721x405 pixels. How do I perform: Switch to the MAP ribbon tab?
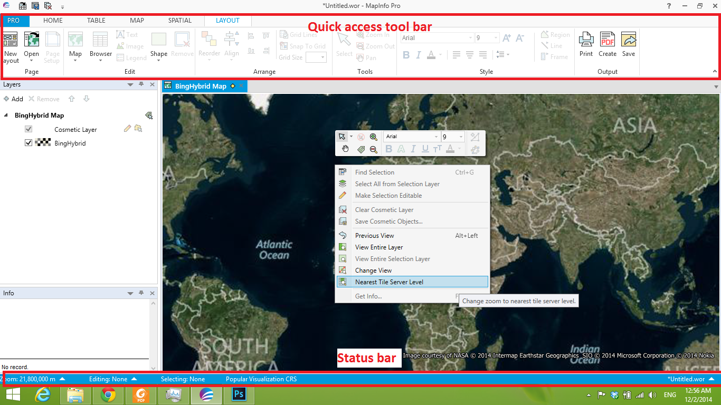pyautogui.click(x=137, y=21)
